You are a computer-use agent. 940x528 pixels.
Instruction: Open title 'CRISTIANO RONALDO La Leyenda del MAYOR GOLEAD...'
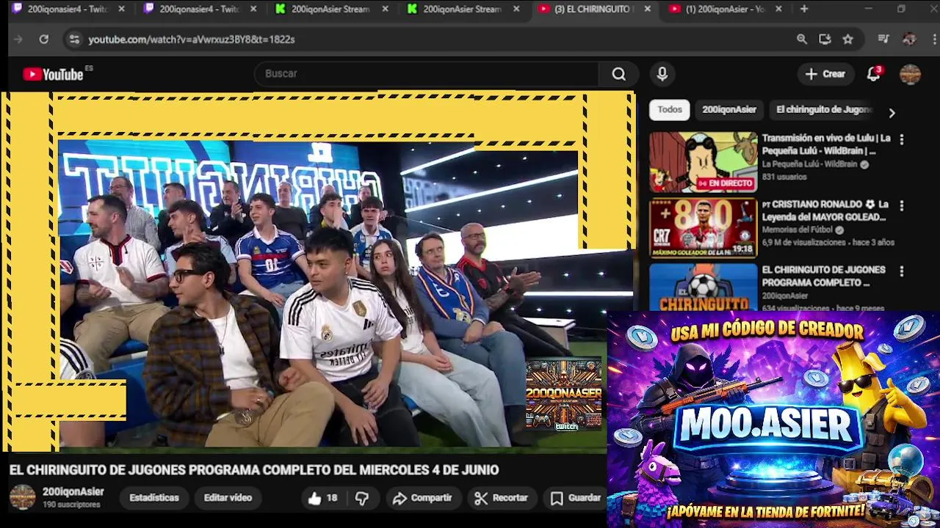(x=825, y=210)
